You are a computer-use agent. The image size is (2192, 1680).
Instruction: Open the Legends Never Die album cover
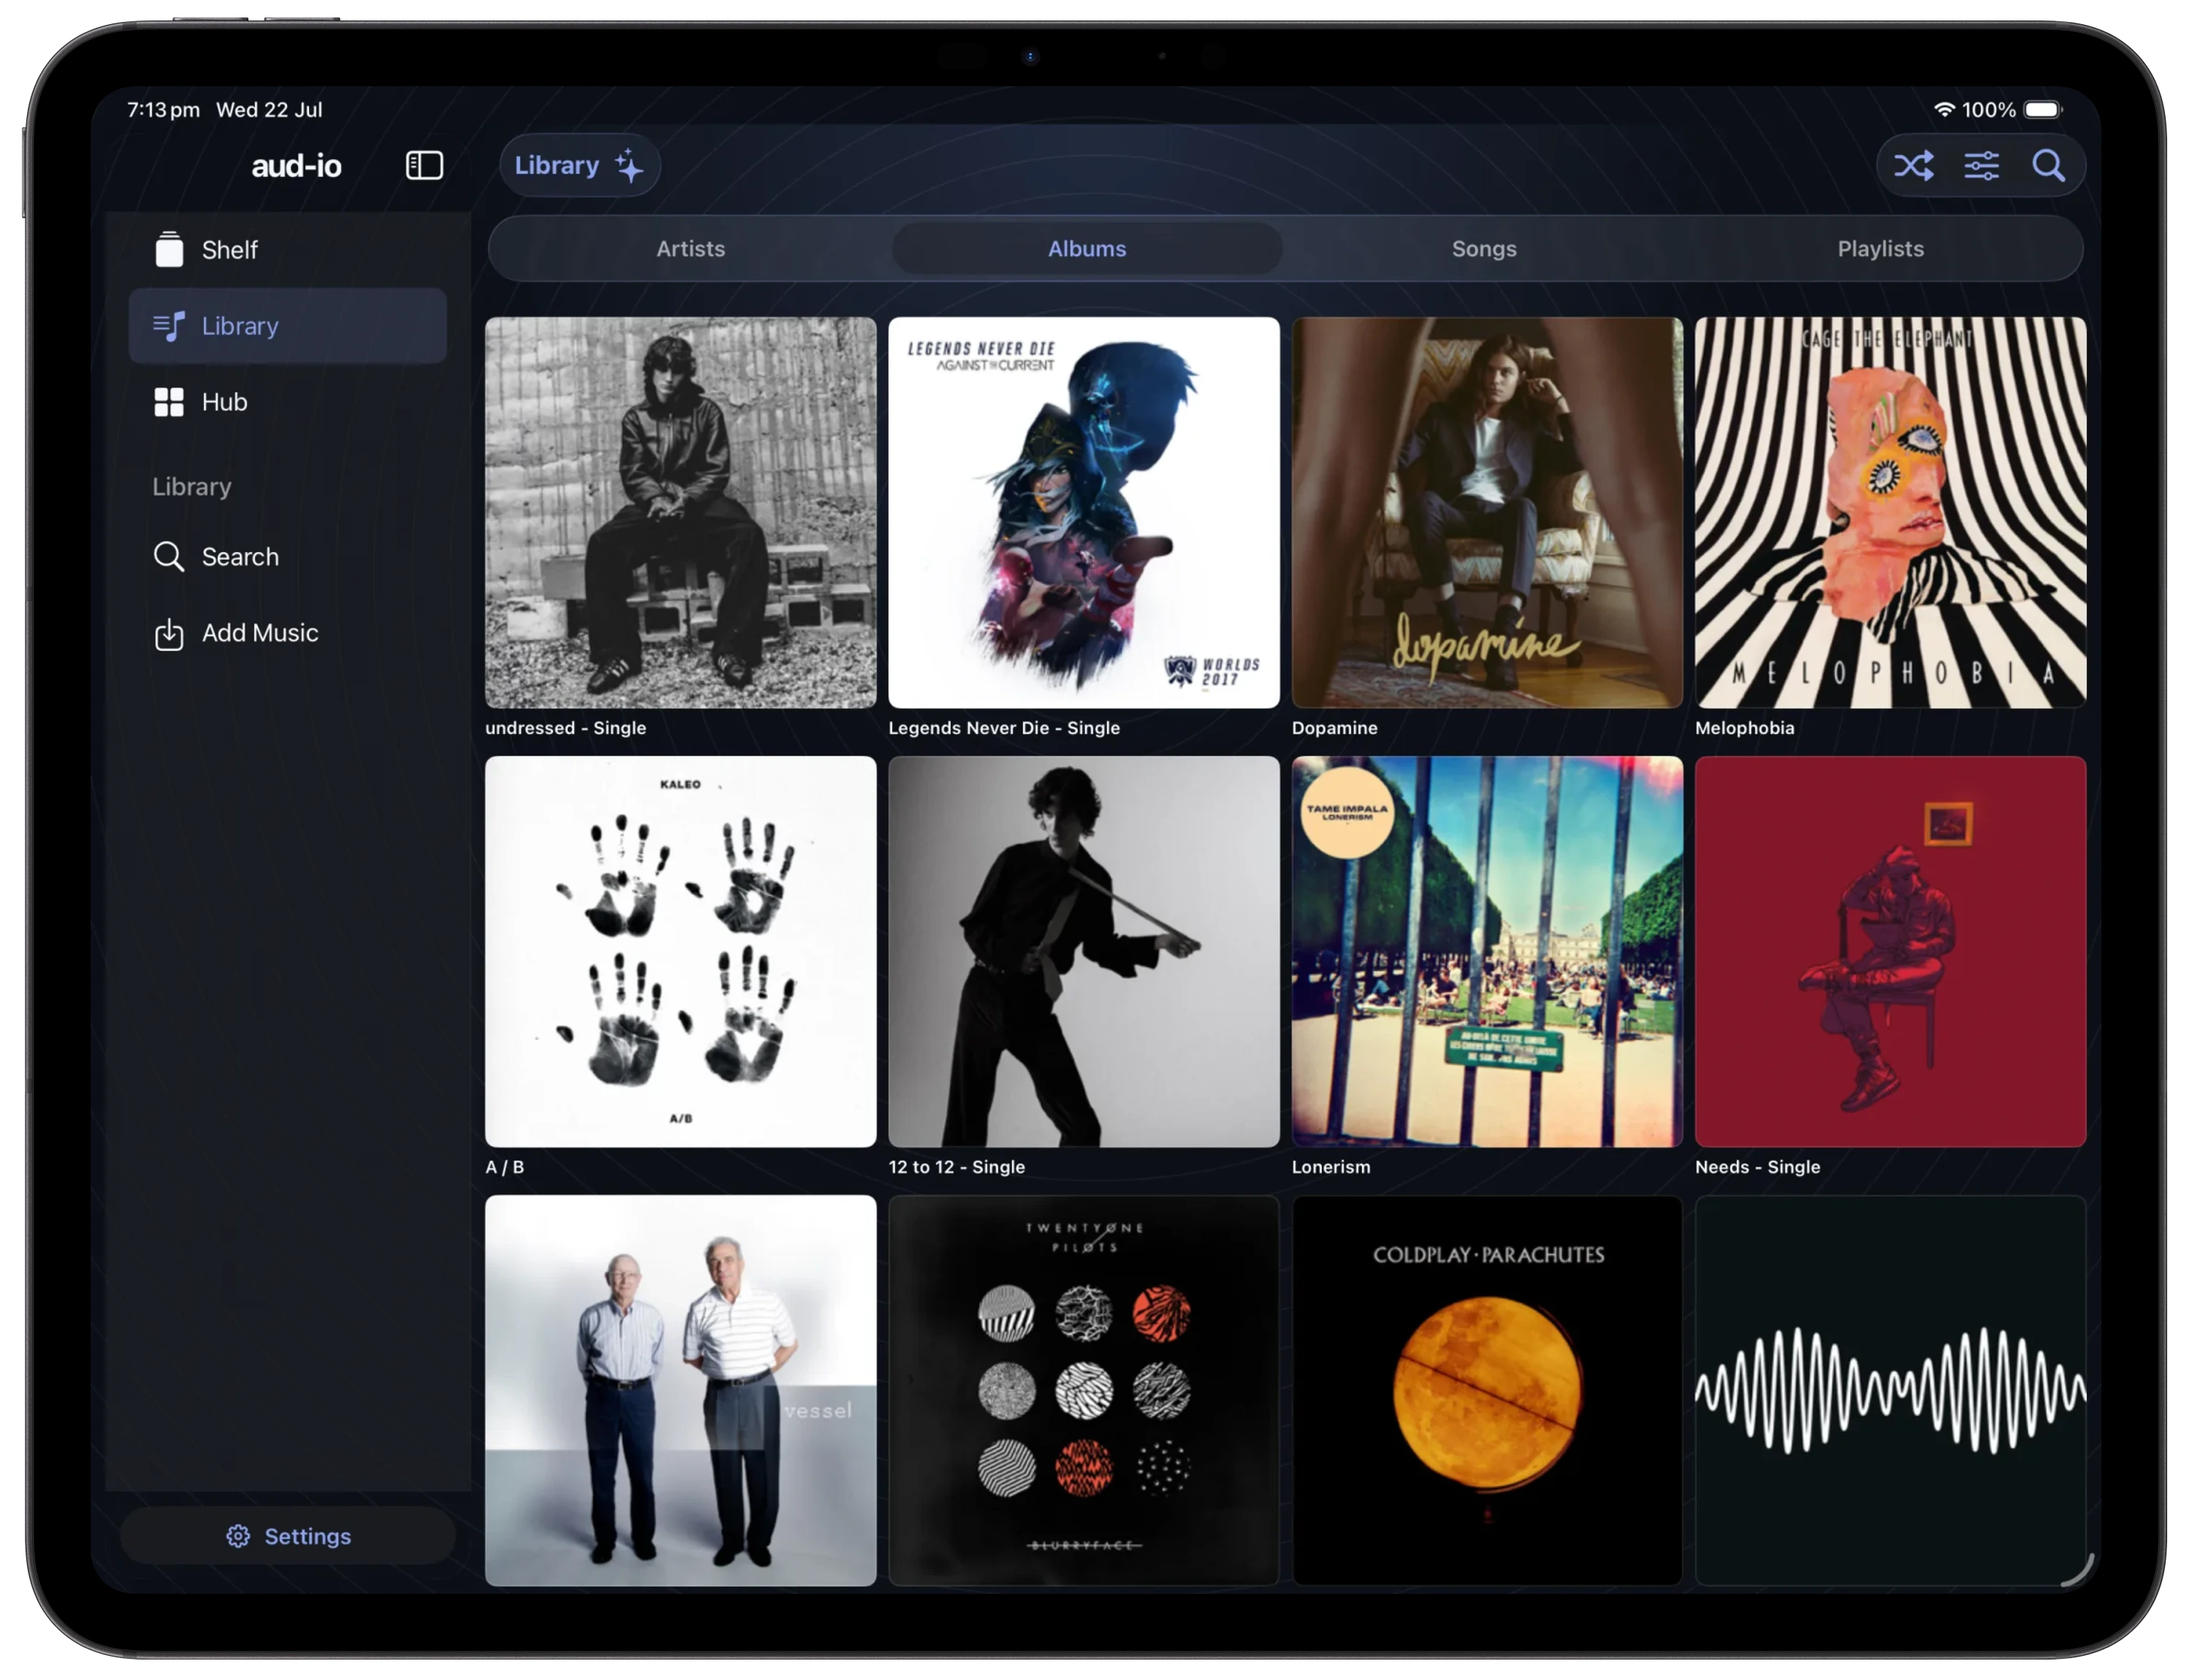point(1084,513)
